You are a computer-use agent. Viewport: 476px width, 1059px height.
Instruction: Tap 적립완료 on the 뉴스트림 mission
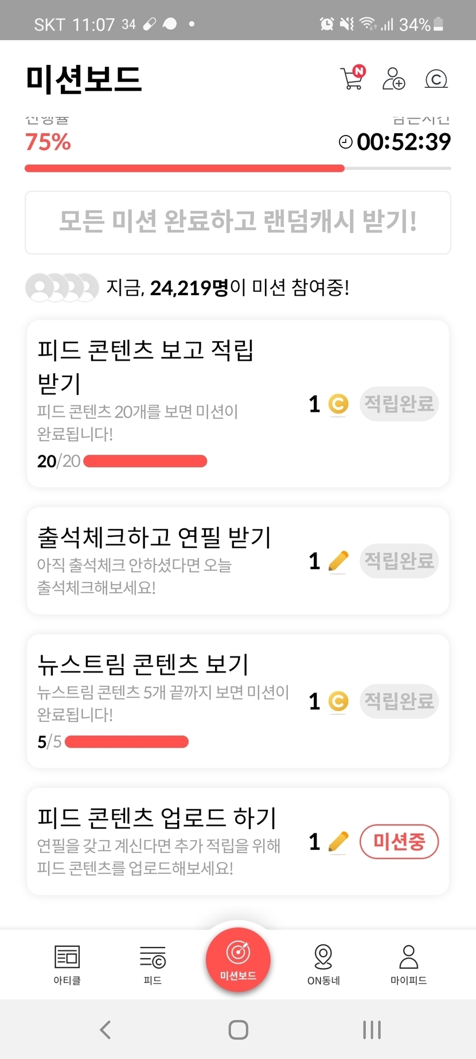pos(399,701)
